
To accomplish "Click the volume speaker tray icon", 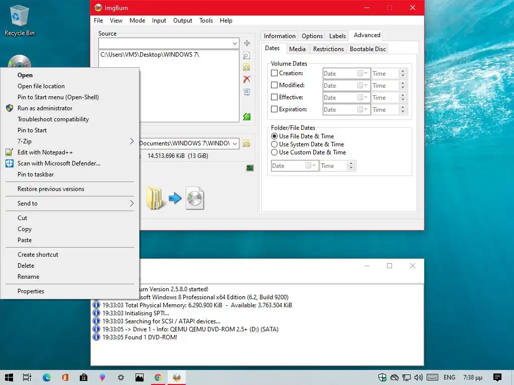I will 418,377.
